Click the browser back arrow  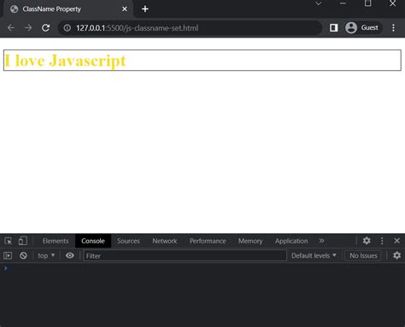[11, 28]
